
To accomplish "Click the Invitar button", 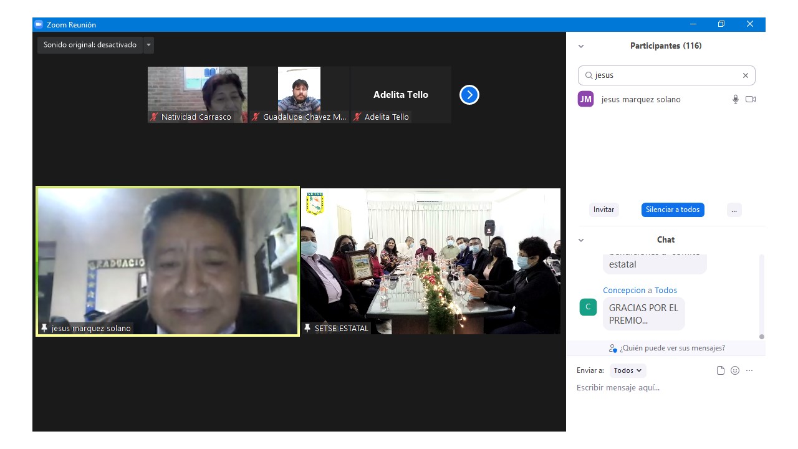I will (x=603, y=210).
